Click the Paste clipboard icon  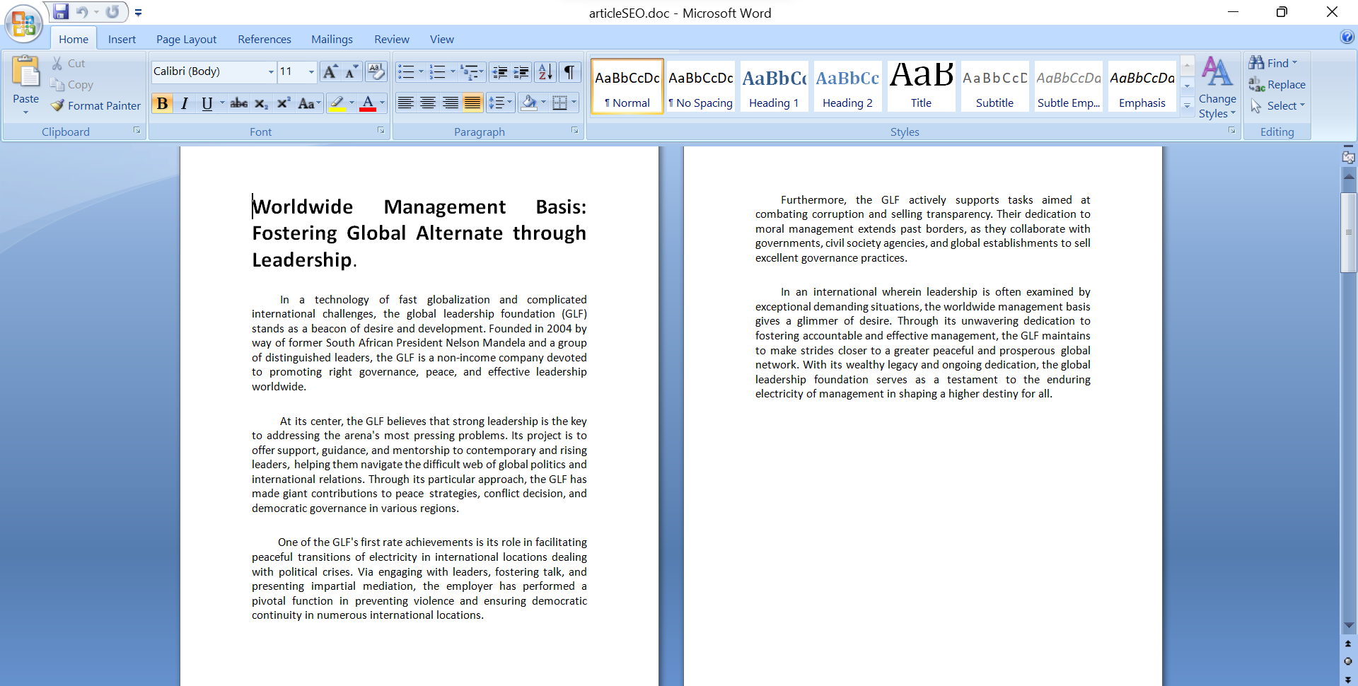(25, 73)
